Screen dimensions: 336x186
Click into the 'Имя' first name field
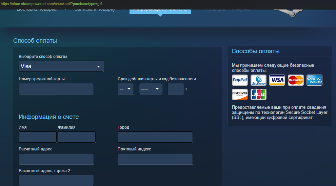(38, 137)
